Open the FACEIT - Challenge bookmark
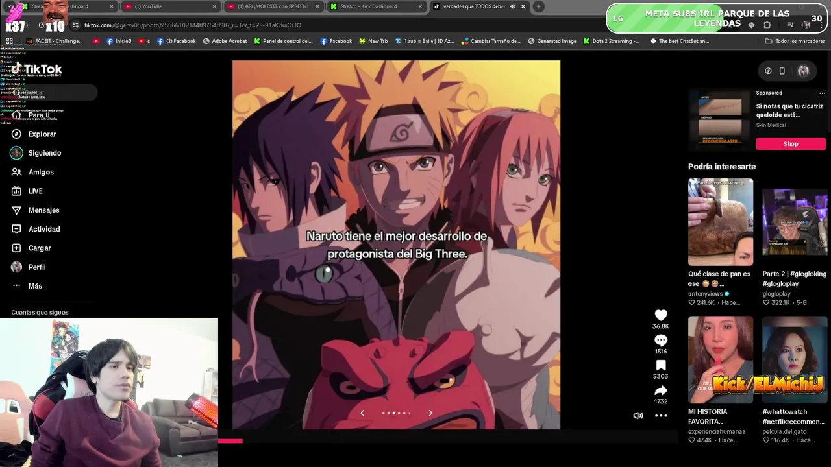Image resolution: width=831 pixels, height=467 pixels. [55, 41]
